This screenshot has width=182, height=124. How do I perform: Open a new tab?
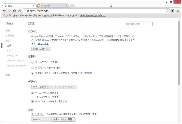[x=72, y=6]
